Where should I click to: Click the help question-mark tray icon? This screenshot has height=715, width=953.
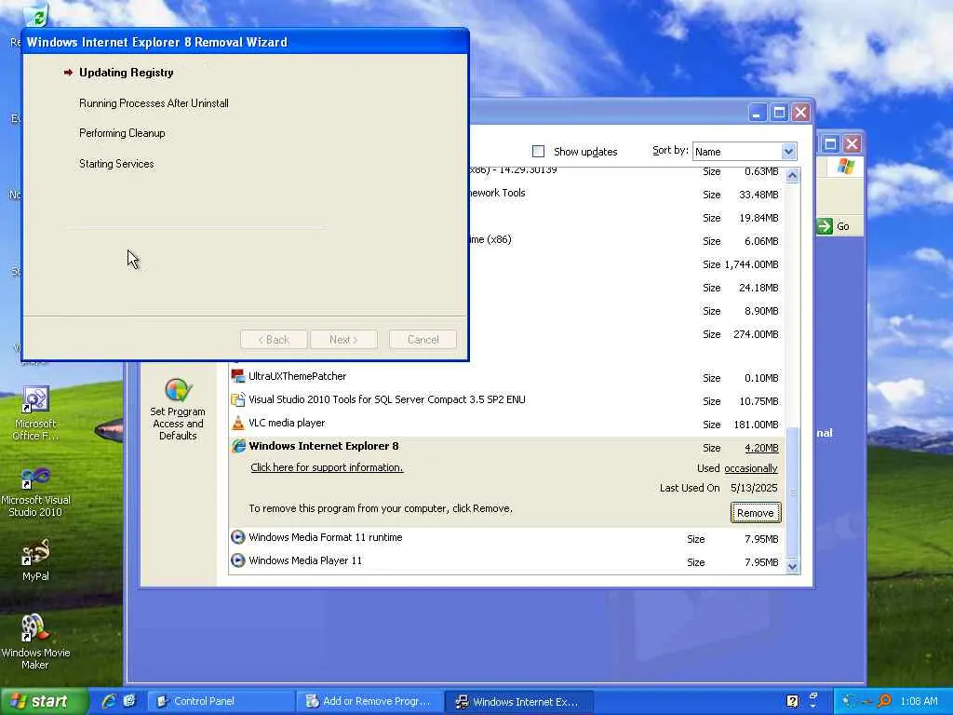[x=792, y=702]
